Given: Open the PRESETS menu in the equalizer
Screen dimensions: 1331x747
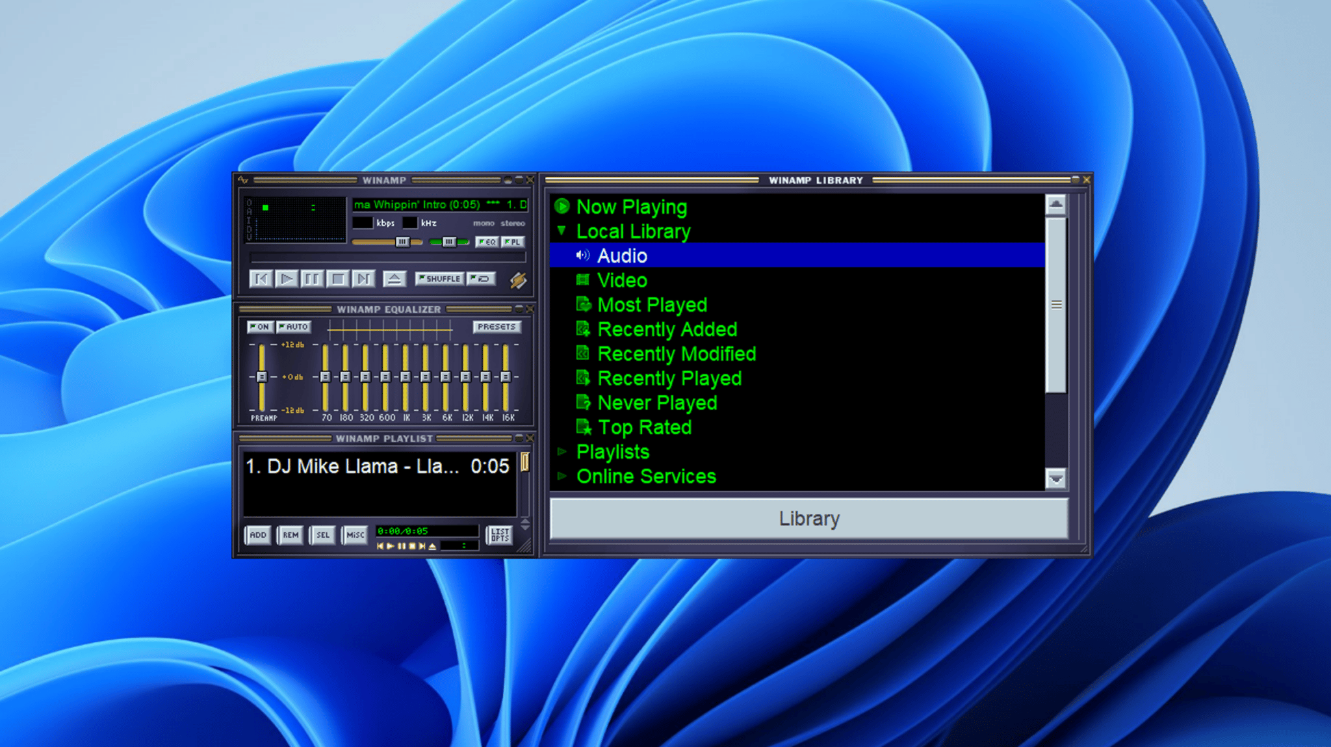Looking at the screenshot, I should coord(497,327).
